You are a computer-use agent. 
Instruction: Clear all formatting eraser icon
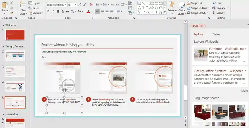[91, 5]
